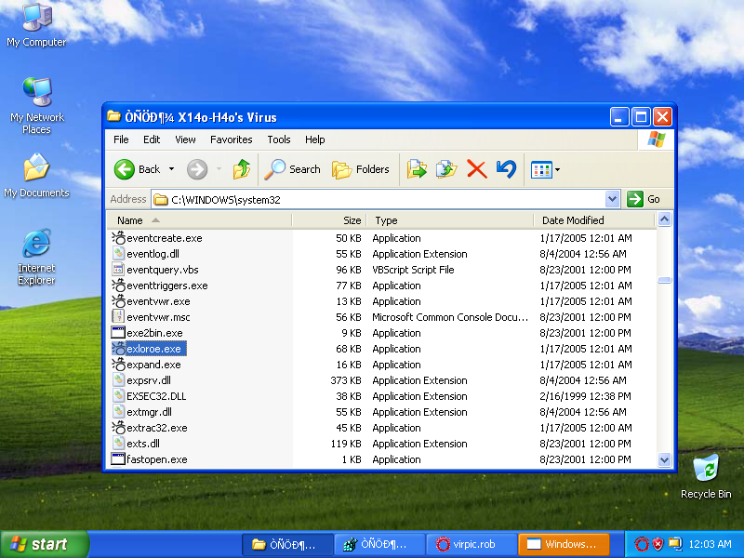This screenshot has width=744, height=558.
Task: Click the Forward arrow icon
Action: point(197,169)
